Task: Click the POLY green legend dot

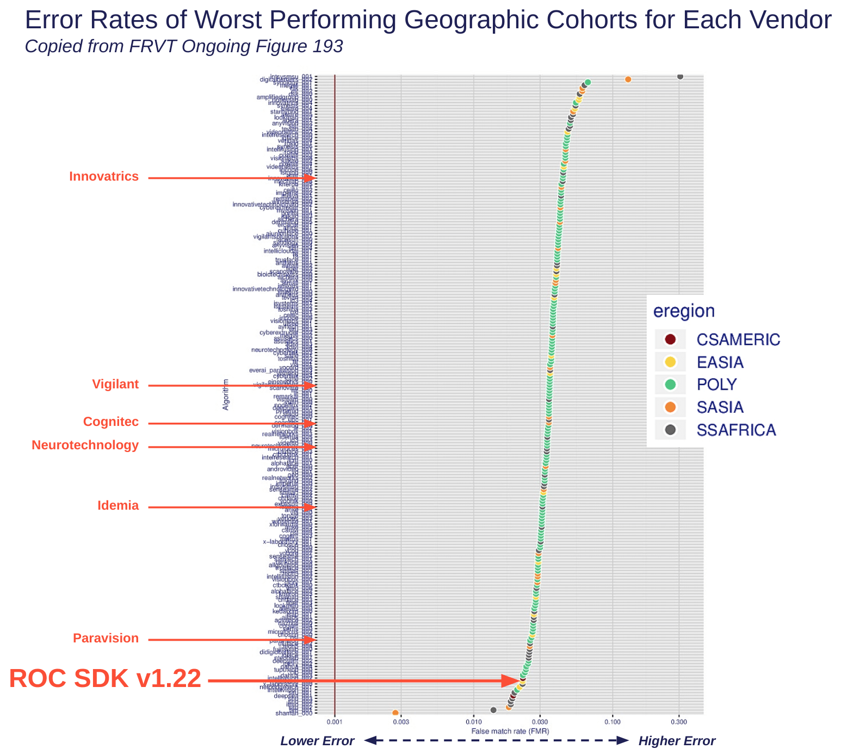Action: [x=670, y=385]
